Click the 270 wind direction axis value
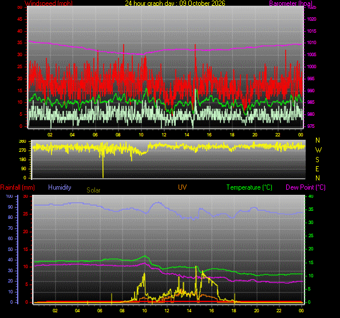The image size is (340, 318). point(22,151)
